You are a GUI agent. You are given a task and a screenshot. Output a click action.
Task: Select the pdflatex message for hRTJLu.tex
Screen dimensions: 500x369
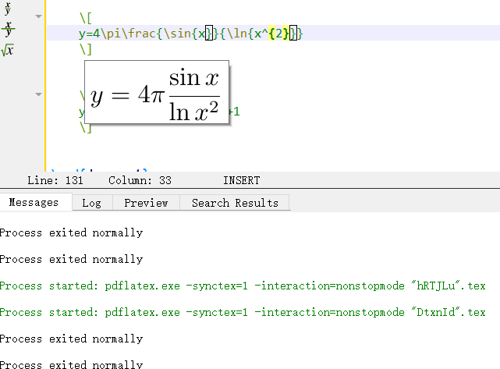click(243, 286)
